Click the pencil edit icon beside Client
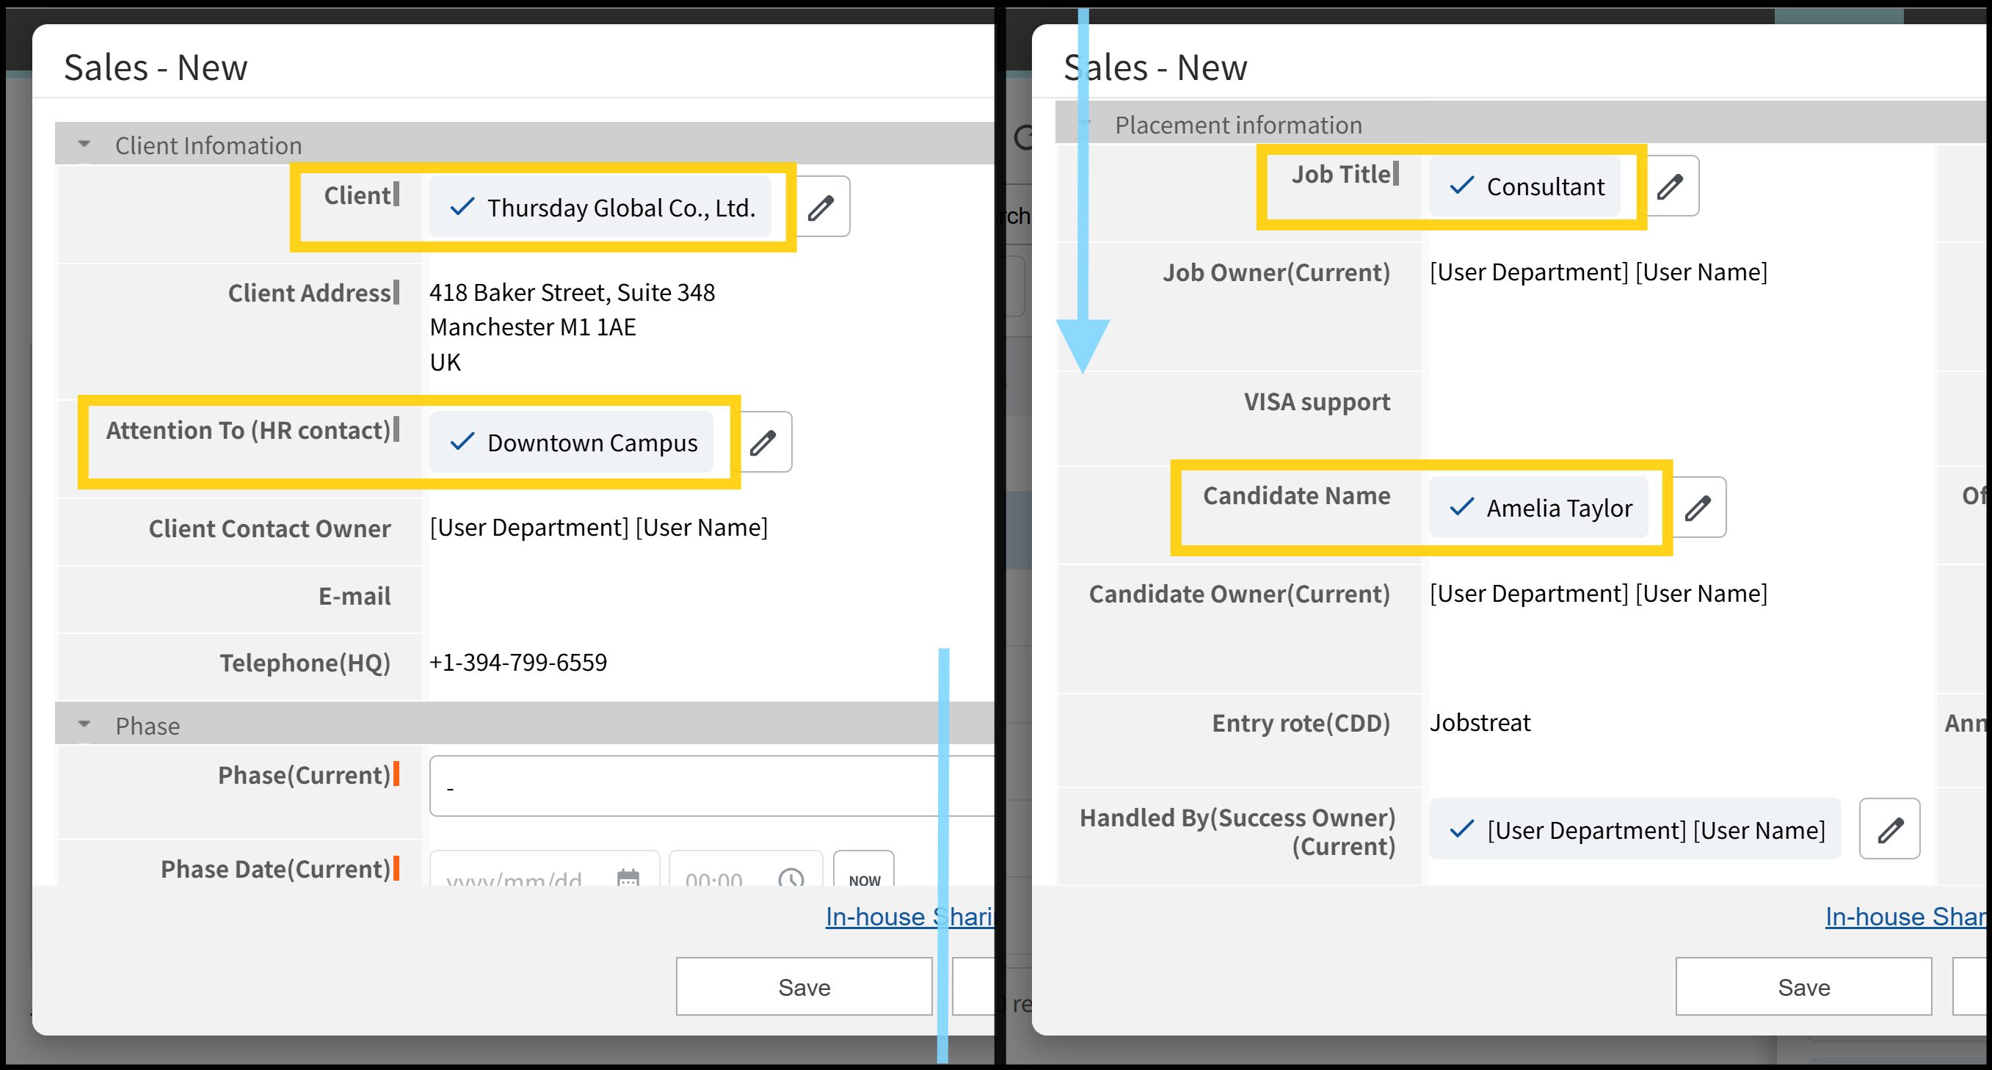 (821, 207)
